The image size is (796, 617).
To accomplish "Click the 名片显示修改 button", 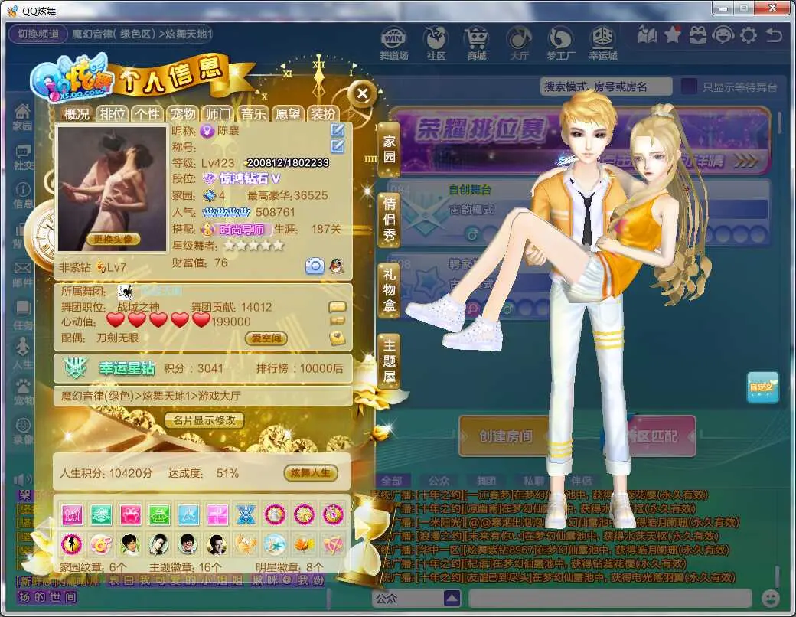I will click(204, 420).
